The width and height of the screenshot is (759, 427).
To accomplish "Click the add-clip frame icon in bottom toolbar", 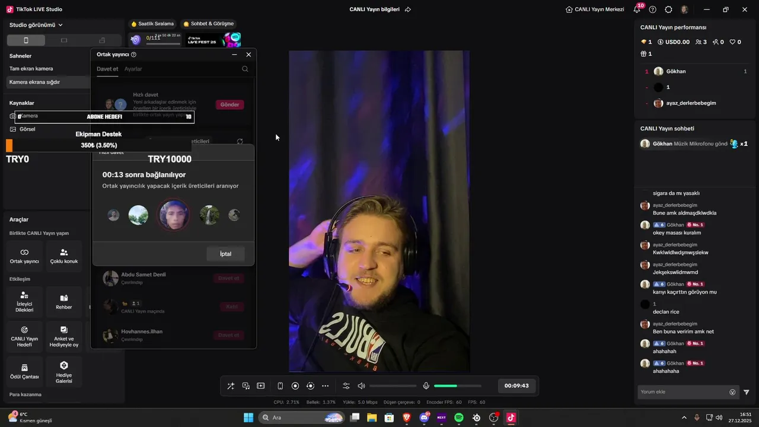I will [x=261, y=386].
